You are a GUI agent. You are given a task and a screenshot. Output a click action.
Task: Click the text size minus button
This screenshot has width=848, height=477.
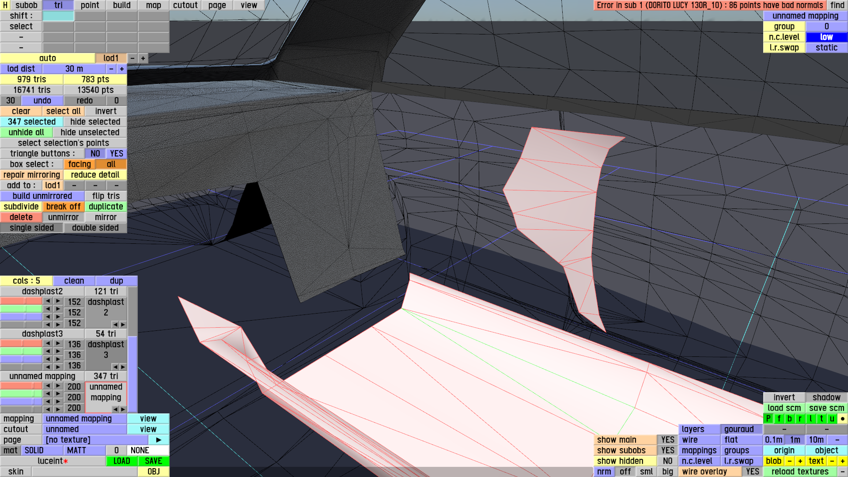[x=832, y=461]
